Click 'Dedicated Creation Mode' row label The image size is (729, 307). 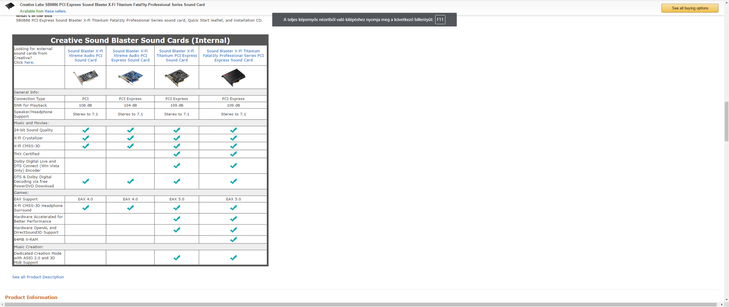pos(38,258)
